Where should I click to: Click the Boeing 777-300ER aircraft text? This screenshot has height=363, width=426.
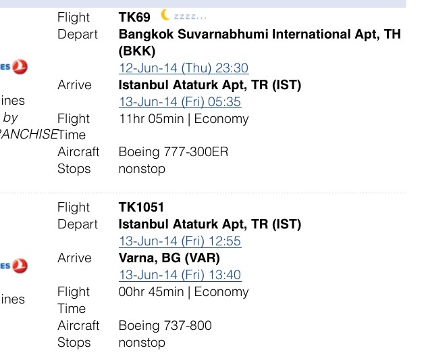pos(174,152)
